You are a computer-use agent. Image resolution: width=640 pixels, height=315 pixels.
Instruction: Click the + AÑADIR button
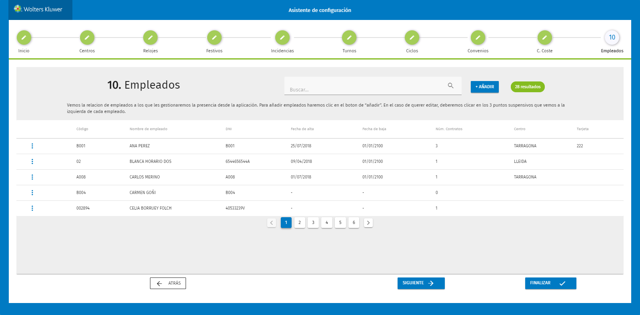pyautogui.click(x=485, y=87)
